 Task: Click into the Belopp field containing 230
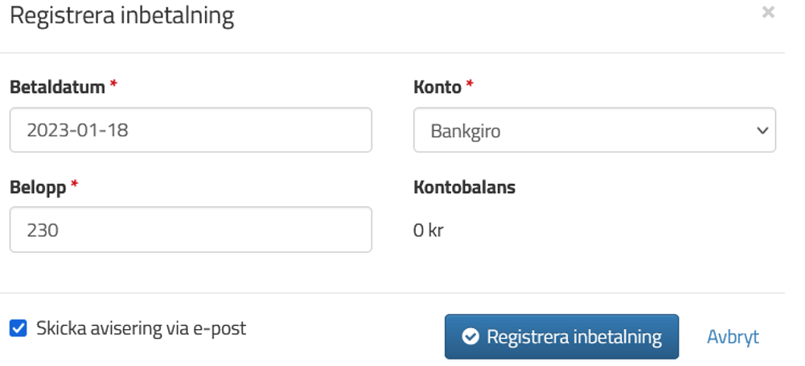point(191,230)
